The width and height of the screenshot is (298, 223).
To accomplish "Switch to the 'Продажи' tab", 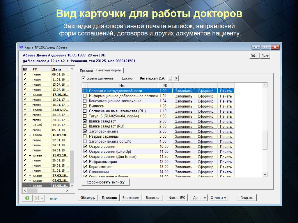I will tap(86, 71).
